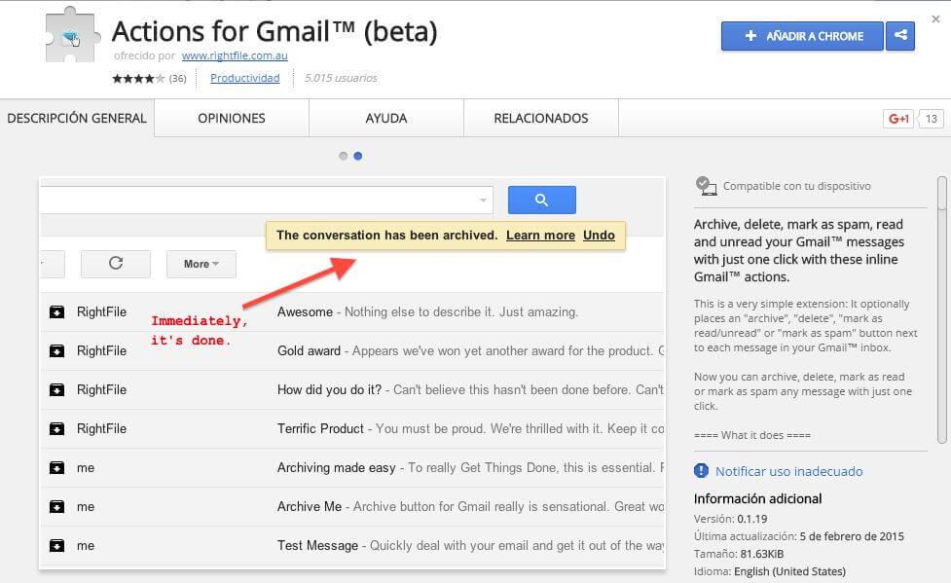Click the Actions for Gmail title

(274, 31)
